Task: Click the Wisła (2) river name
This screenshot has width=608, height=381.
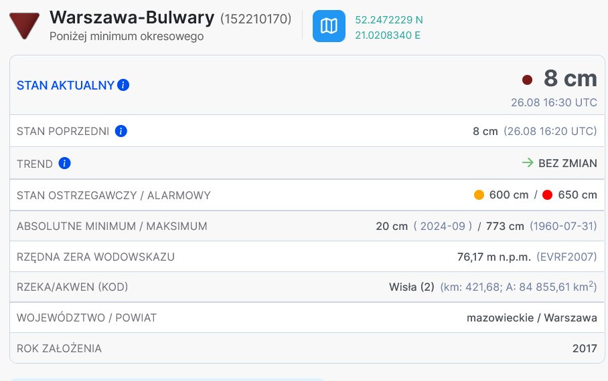Action: click(x=411, y=287)
